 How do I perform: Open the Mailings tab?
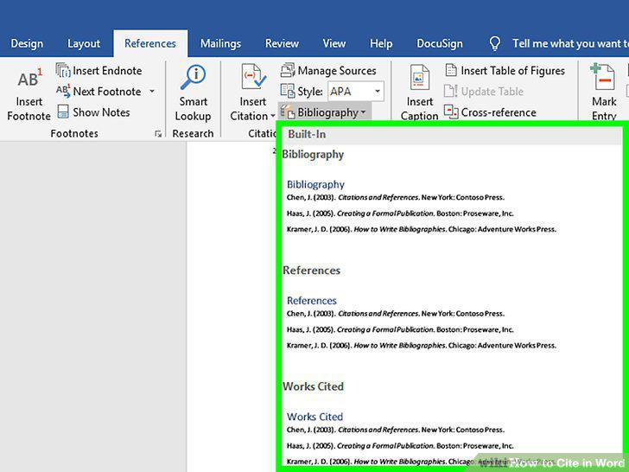[220, 43]
